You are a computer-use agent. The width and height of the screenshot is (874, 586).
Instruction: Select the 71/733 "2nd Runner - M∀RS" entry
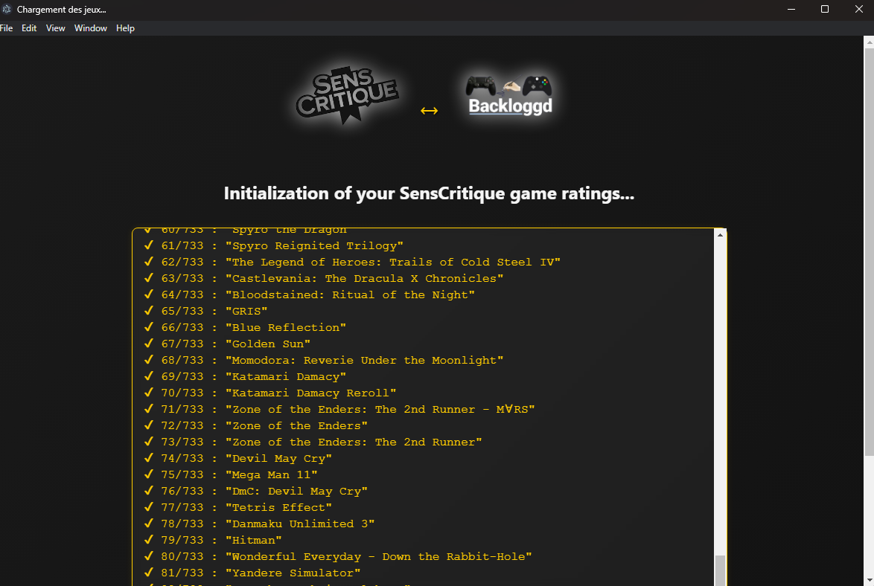339,409
